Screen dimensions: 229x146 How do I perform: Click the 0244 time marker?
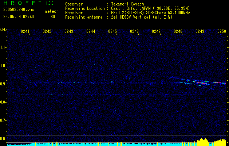(x=91, y=31)
